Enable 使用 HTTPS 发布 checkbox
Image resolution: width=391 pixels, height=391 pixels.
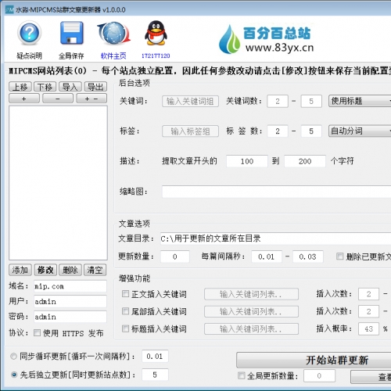click(37, 332)
